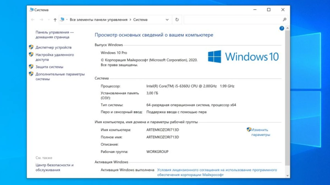
Task: Click the computer icon in address bar
Action: click(x=62, y=19)
